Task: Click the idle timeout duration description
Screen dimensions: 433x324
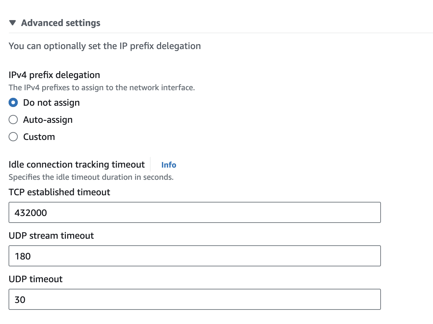Action: click(x=91, y=177)
